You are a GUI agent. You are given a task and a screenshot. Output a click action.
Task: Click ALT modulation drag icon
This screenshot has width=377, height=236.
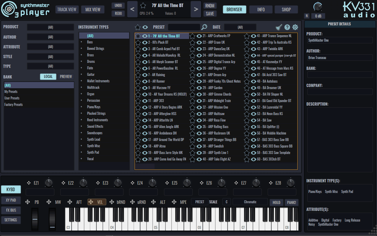pos(153,202)
